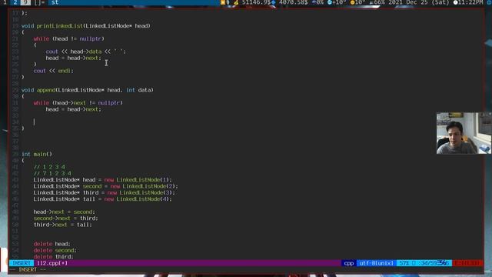This screenshot has width=492, height=277.
Task: Click 'append' function name
Action: (x=46, y=90)
